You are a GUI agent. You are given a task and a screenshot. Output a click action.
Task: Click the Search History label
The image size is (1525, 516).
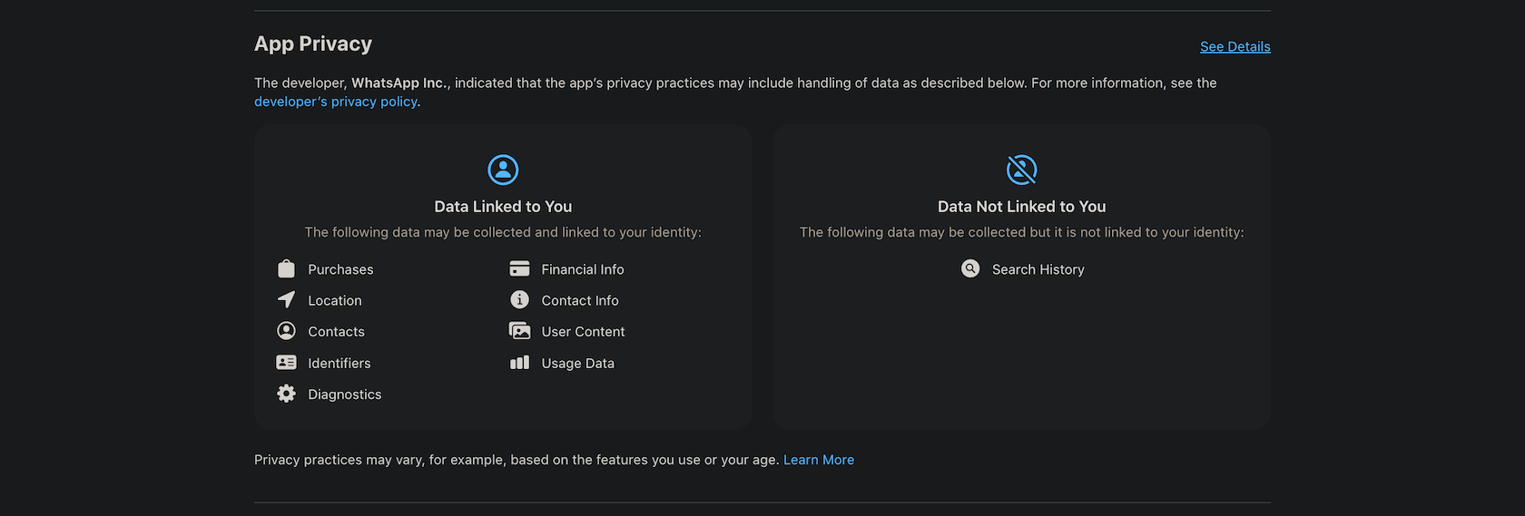point(1038,269)
